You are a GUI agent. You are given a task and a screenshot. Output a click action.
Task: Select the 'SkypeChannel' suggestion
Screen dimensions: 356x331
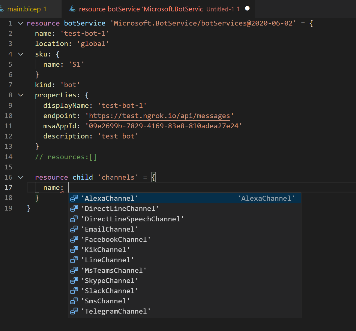[x=184, y=281]
